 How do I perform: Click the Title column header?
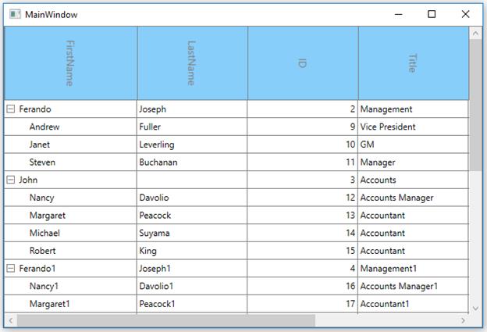(x=414, y=63)
